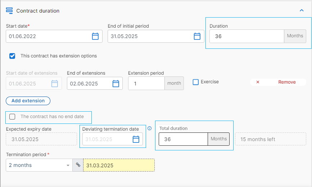Image resolution: width=312 pixels, height=187 pixels.
Task: Uncheck 'This contract has extension options'
Action: (x=12, y=56)
